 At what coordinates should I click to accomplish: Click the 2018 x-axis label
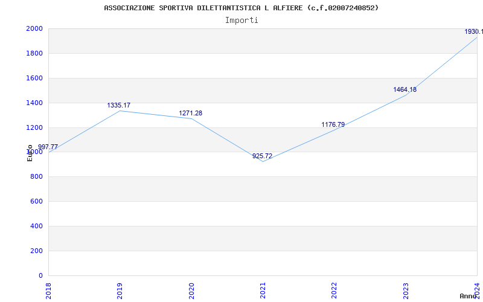tap(48, 291)
